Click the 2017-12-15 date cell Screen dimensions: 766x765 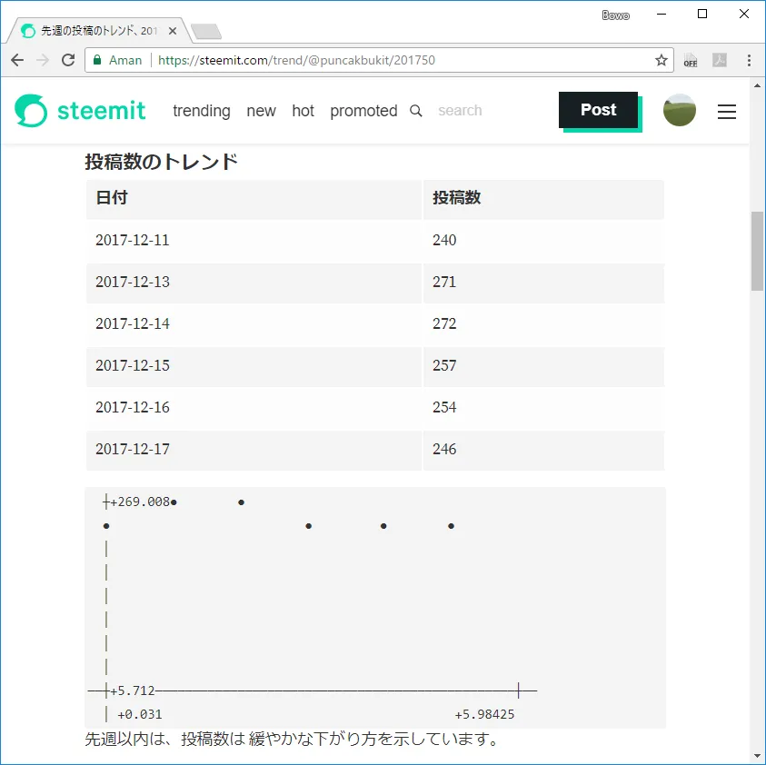(254, 366)
